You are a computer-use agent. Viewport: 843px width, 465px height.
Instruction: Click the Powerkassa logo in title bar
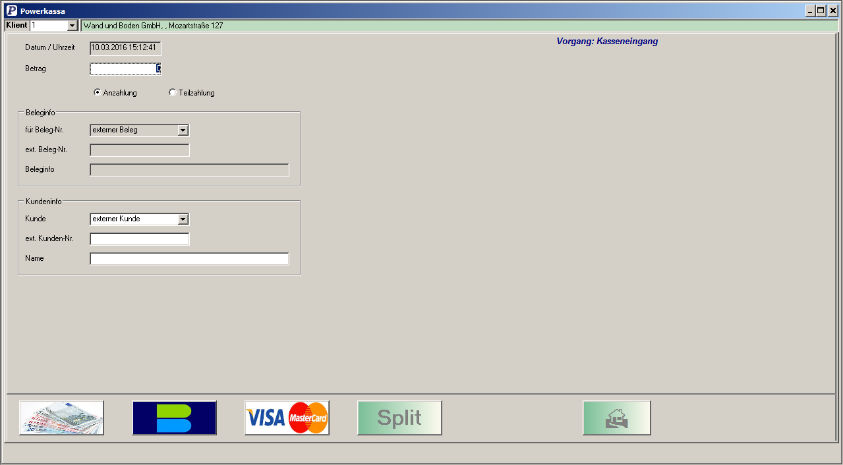11,11
